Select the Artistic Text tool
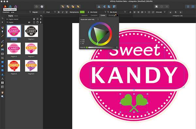Screen dimensions: 196x129 [2, 79]
